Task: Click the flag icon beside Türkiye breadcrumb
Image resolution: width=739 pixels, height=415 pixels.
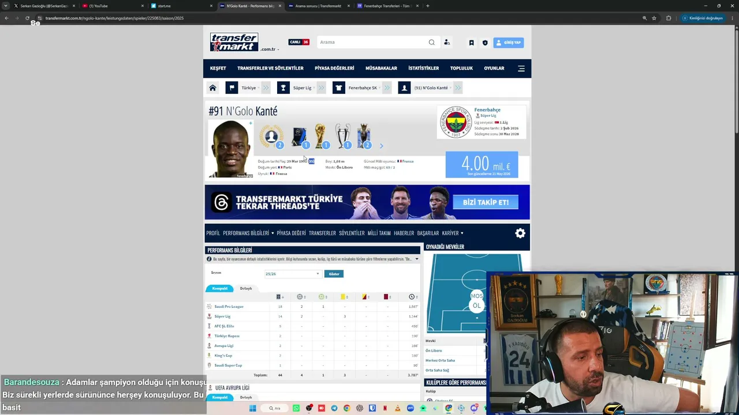Action: (x=232, y=88)
